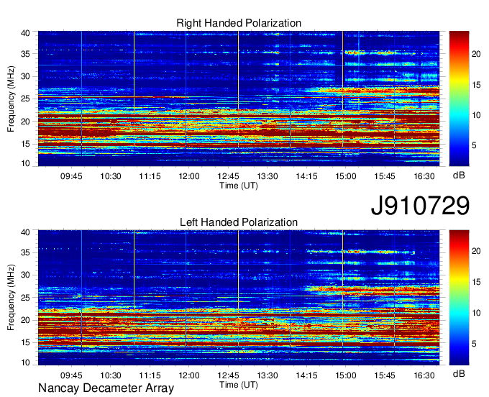Click the 25 MHz tick on Left Handed plot

coord(25,298)
